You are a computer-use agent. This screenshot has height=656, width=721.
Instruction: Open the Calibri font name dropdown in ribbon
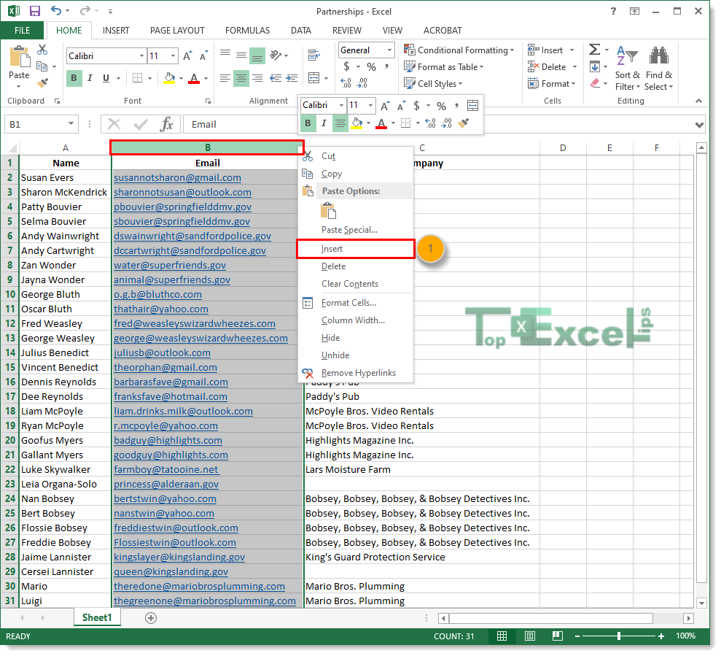pos(141,55)
